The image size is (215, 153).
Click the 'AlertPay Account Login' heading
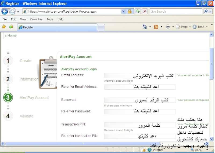click(79, 69)
